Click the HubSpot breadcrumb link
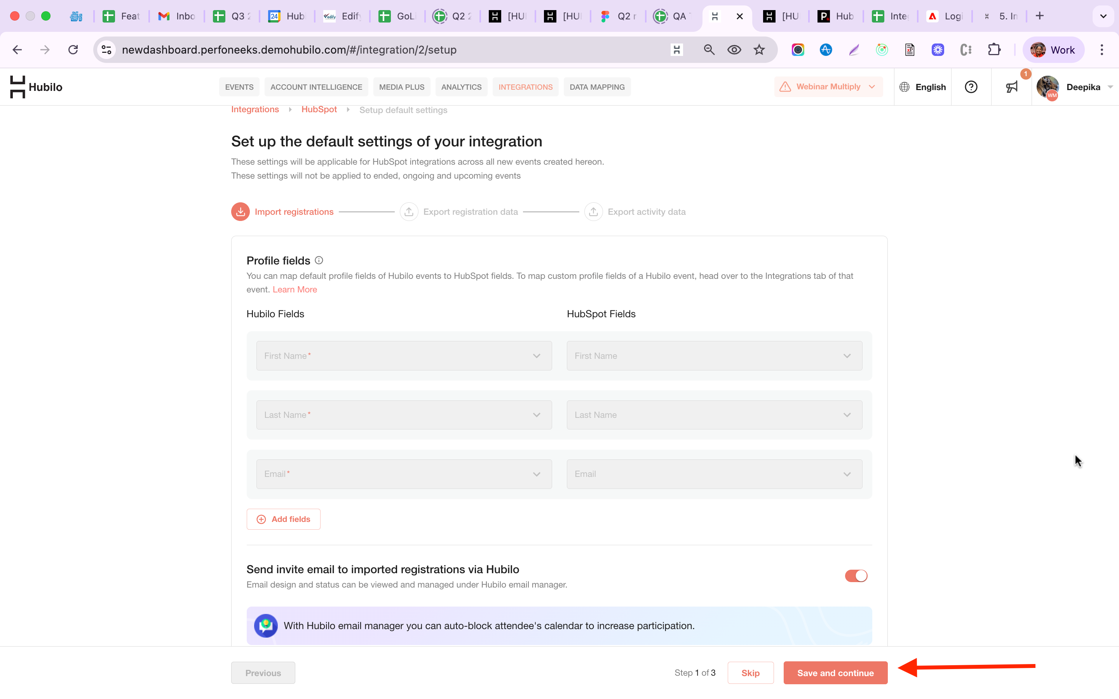 click(319, 110)
